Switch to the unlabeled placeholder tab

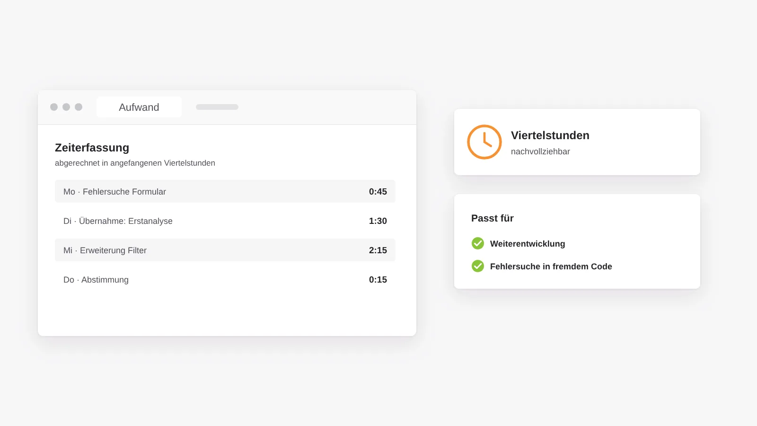(x=217, y=107)
